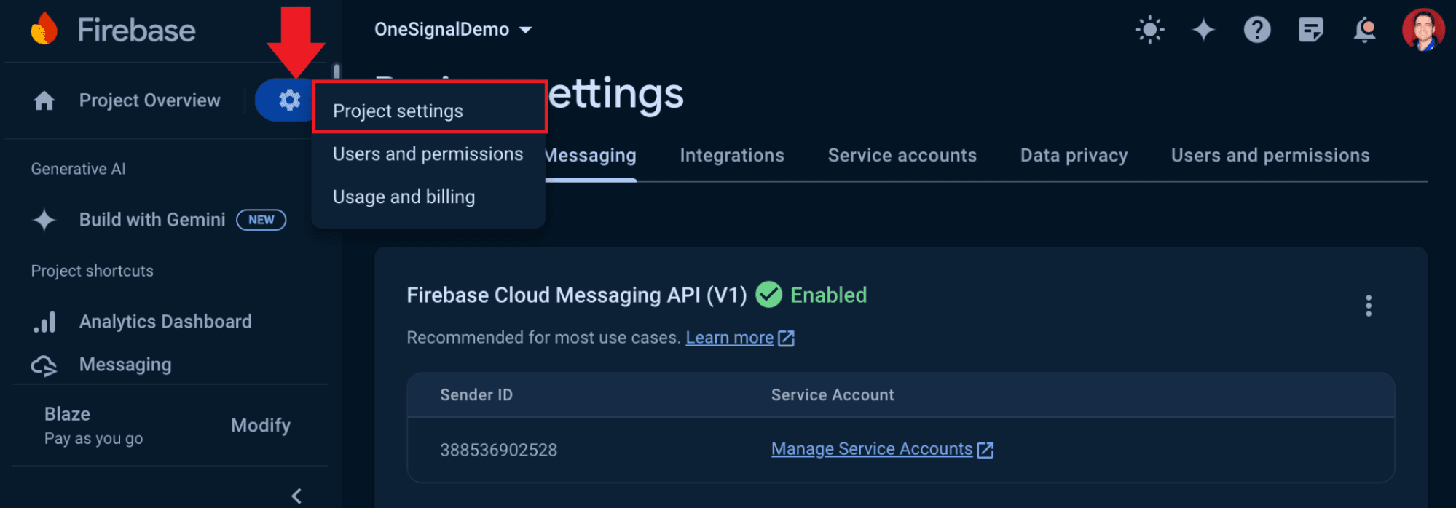Open the help question mark icon
This screenshot has width=1456, height=508.
1256,30
